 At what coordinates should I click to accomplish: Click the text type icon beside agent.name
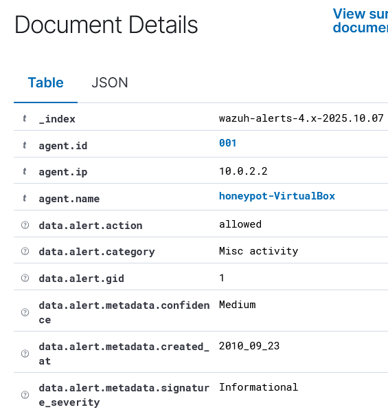(x=25, y=198)
